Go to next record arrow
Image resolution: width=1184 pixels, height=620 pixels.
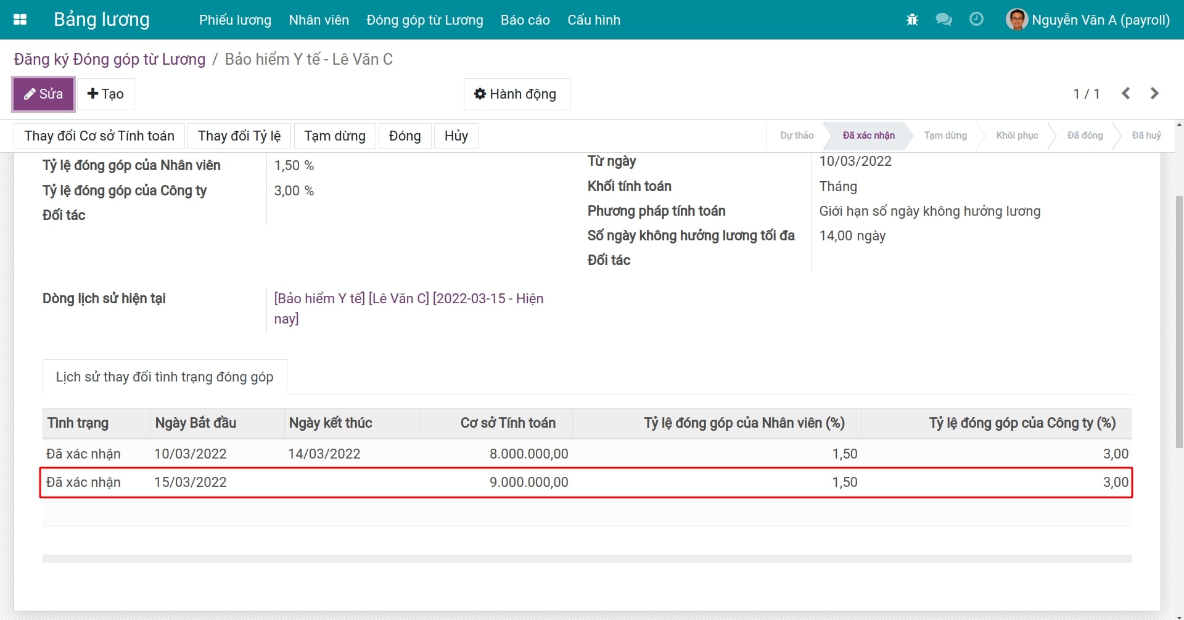[1154, 94]
